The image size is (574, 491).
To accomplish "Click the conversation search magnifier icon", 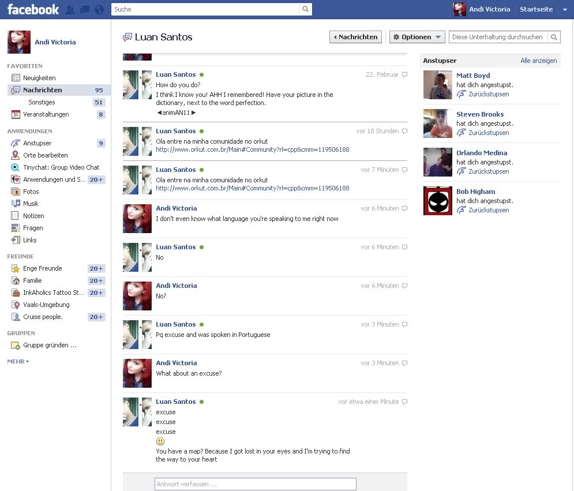I will pos(554,37).
